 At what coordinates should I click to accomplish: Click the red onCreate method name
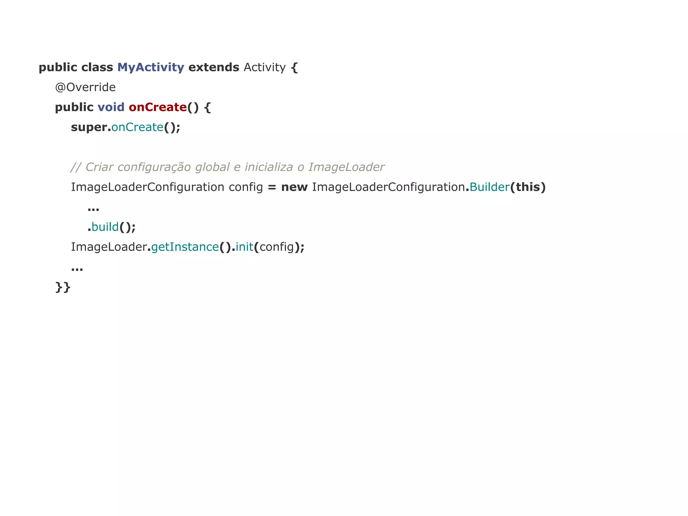[x=158, y=107]
